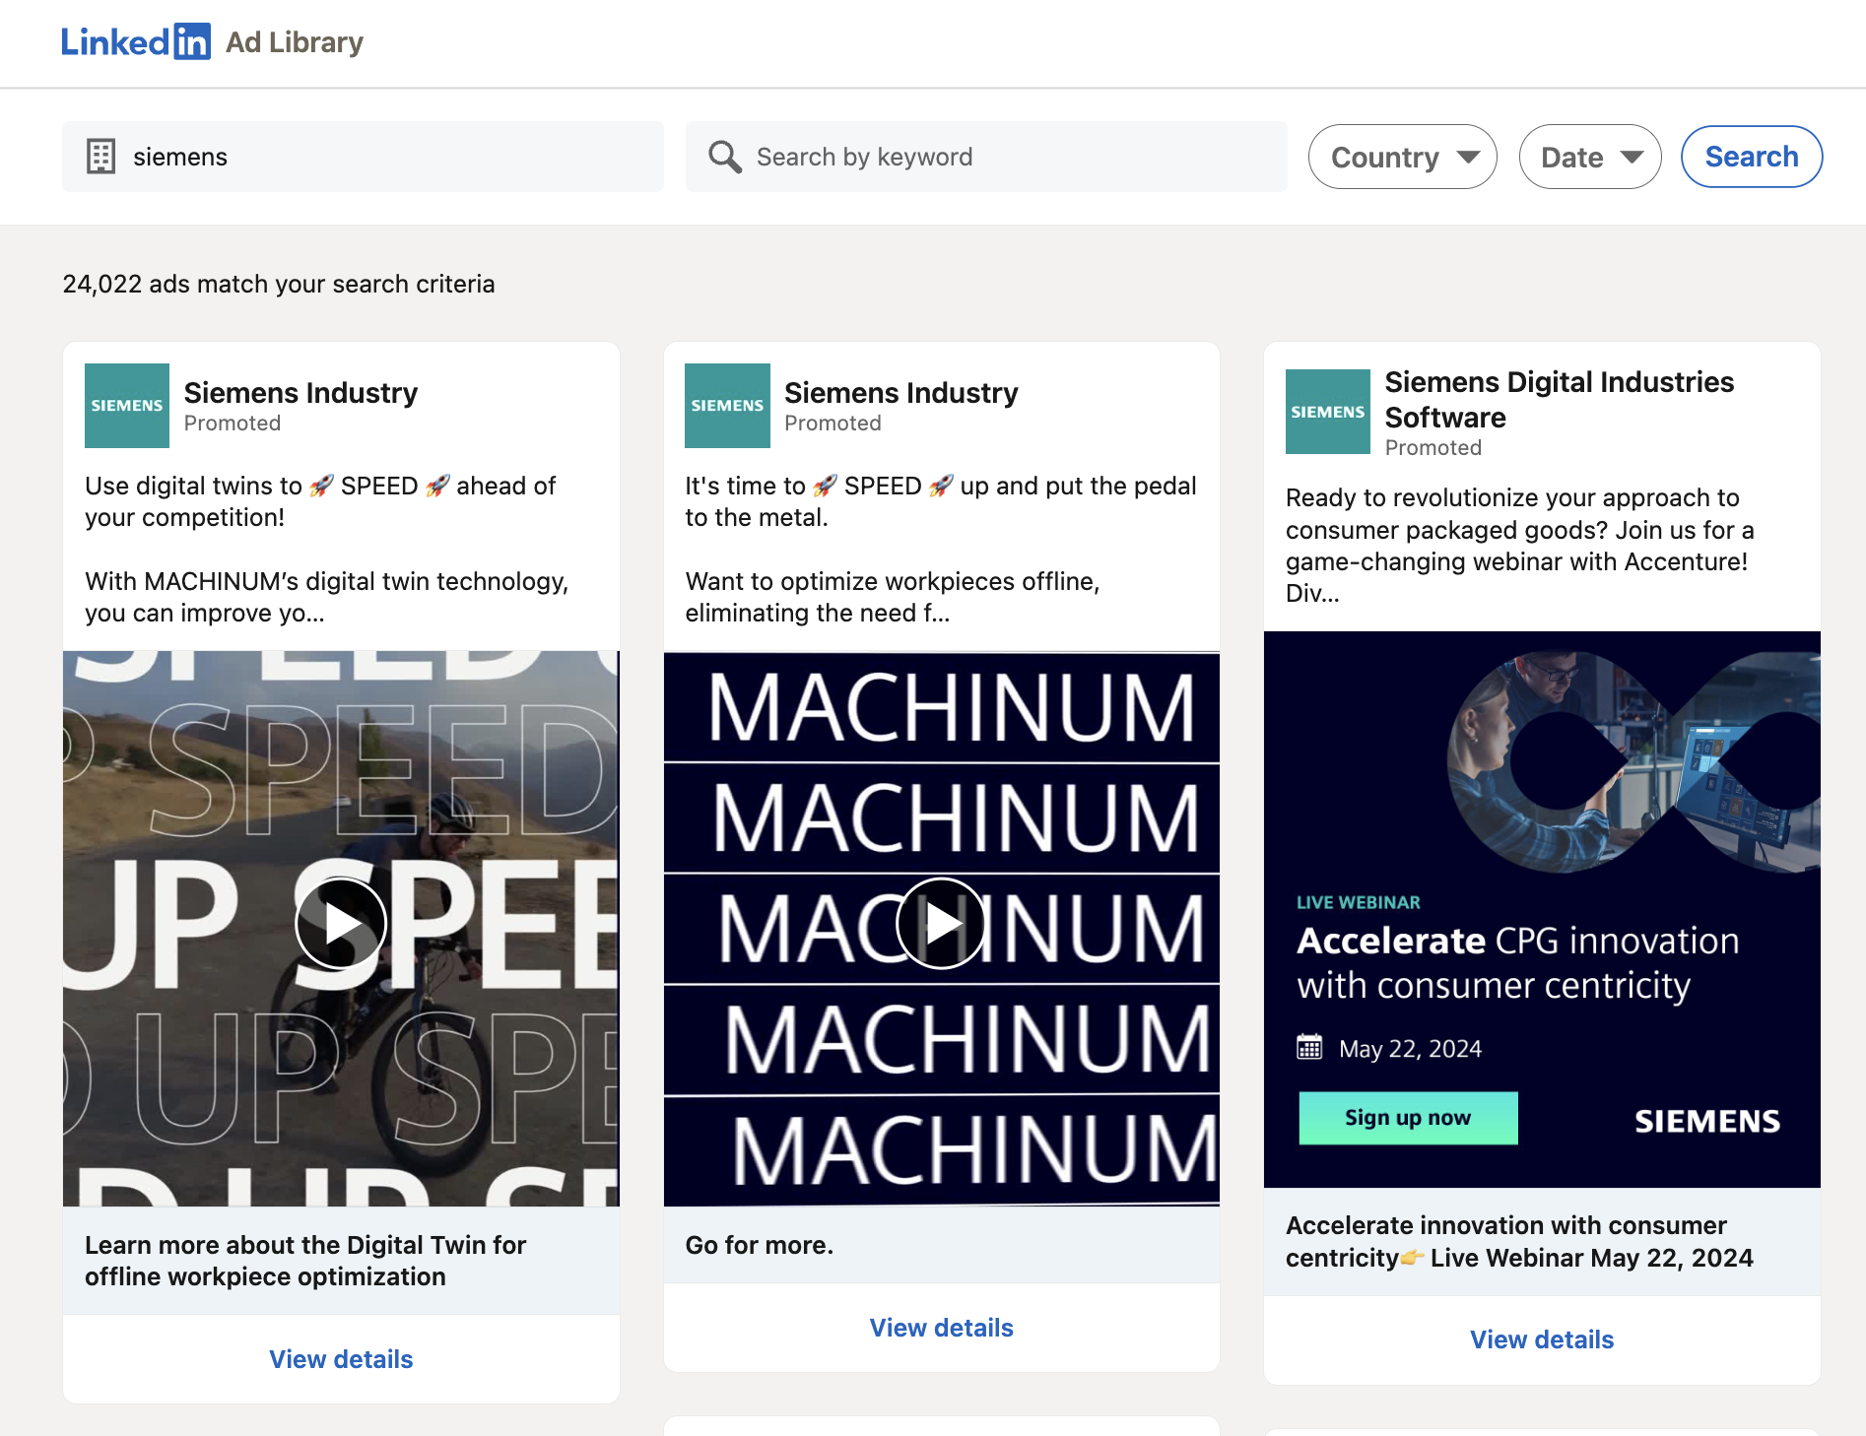Click the 'With MACHINUM's digital twin technology' text
1866x1436 pixels.
(326, 597)
